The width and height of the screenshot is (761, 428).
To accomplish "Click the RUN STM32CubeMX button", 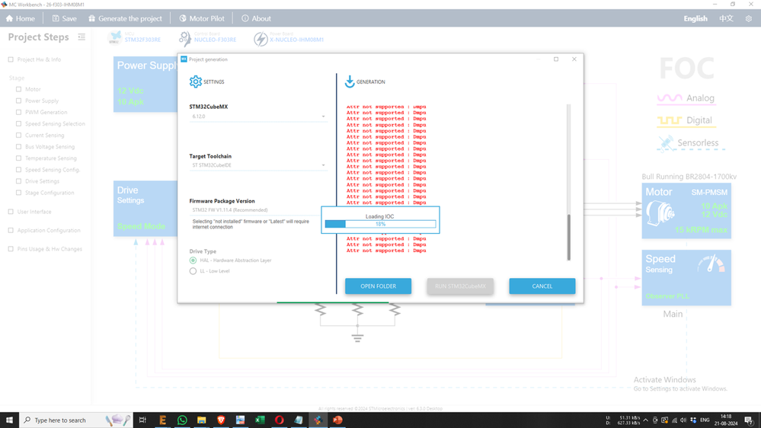I will (460, 286).
